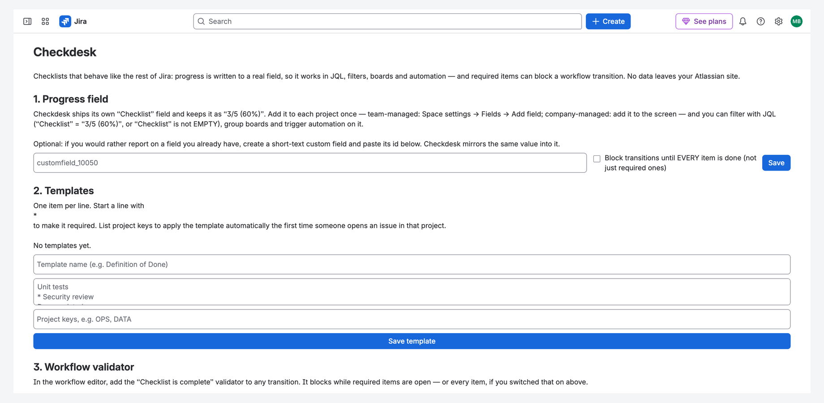Click the See plans button
The image size is (824, 403).
704,21
